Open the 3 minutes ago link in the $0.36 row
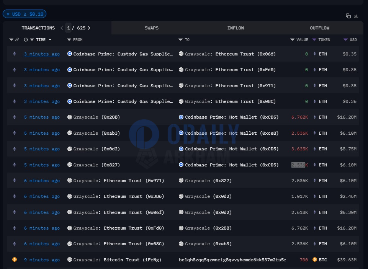This screenshot has width=368, height=269. point(42,101)
